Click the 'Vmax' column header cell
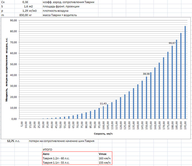Screen dimensions: 192x166 pyautogui.click(x=103, y=153)
